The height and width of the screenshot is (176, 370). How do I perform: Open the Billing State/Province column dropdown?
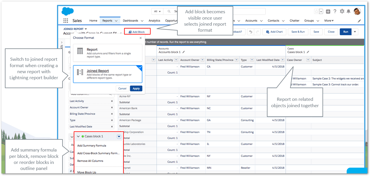pos(236,60)
